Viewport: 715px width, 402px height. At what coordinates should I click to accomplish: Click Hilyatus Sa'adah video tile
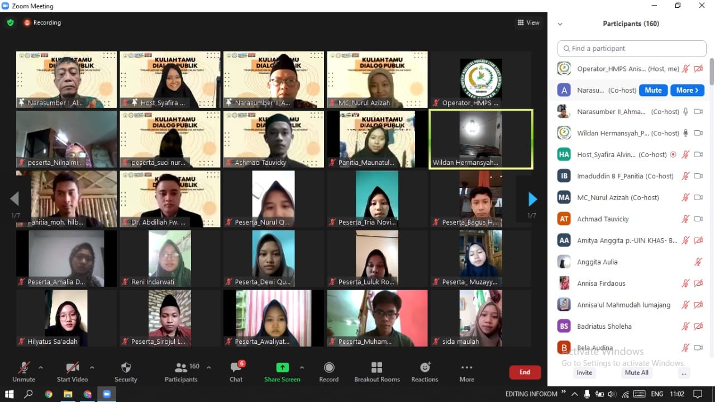coord(66,318)
